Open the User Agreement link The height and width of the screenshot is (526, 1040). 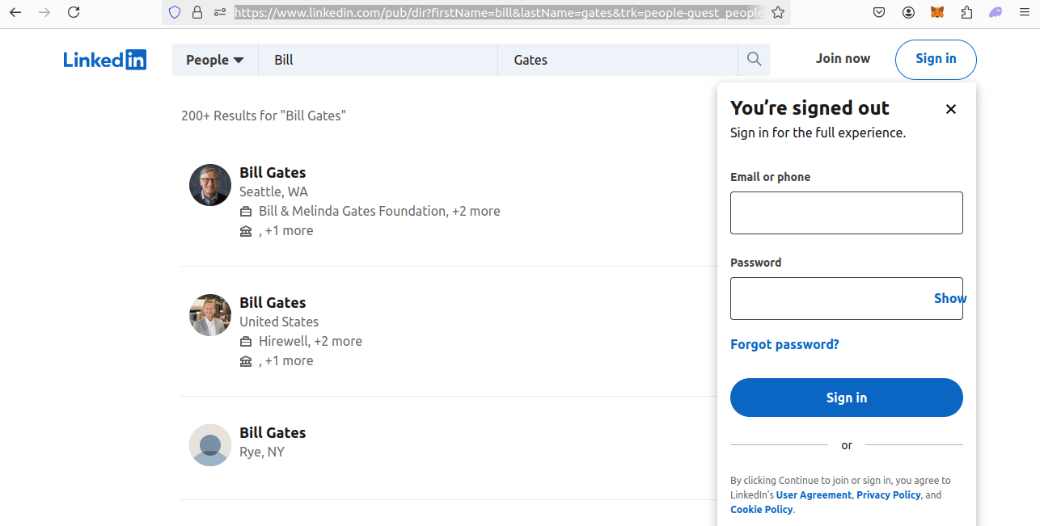pos(814,495)
